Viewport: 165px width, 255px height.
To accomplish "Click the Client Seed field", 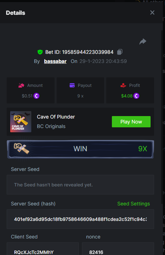I will [43, 249].
